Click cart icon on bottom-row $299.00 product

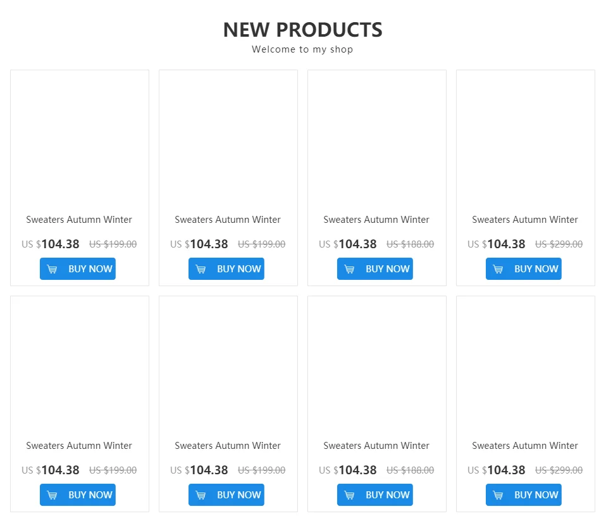[498, 495]
